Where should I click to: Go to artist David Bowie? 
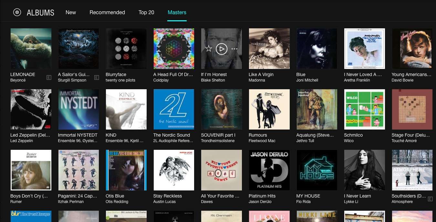coord(403,80)
